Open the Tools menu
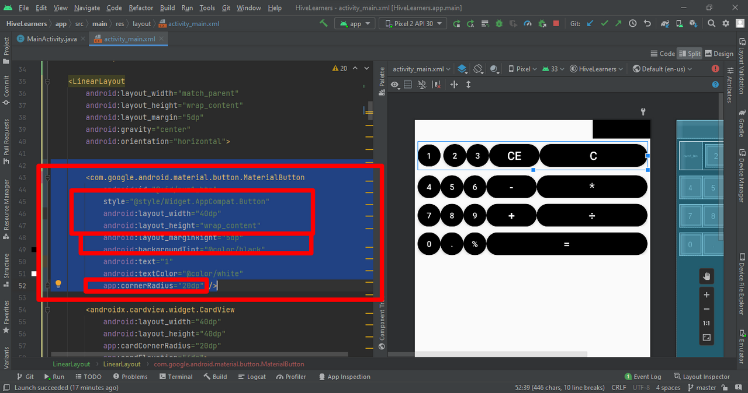 (207, 8)
